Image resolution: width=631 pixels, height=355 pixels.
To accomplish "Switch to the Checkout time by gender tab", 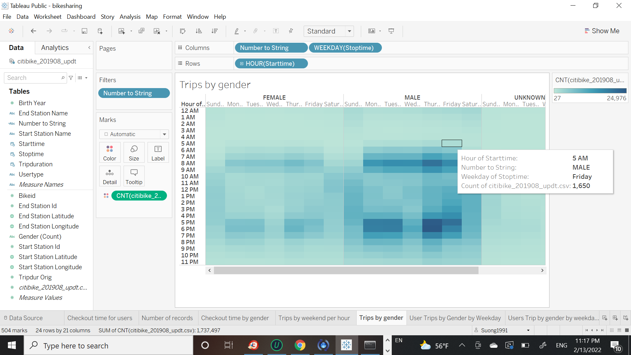I will tap(235, 318).
